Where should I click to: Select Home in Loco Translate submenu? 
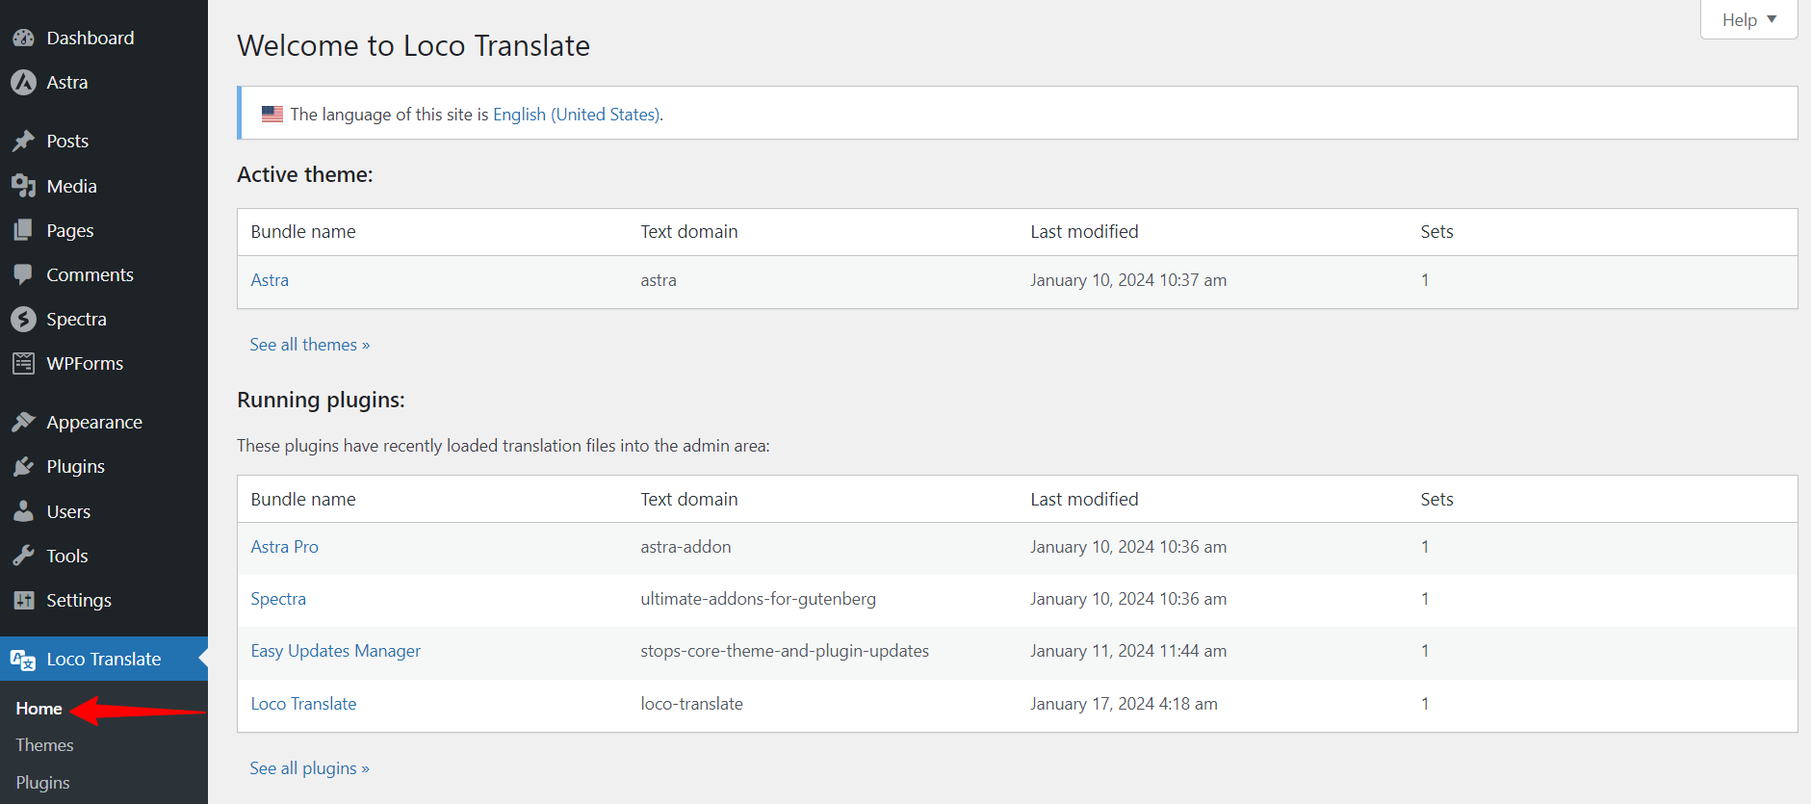(39, 709)
